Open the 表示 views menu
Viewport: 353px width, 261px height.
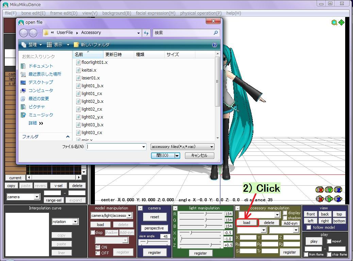point(58,45)
